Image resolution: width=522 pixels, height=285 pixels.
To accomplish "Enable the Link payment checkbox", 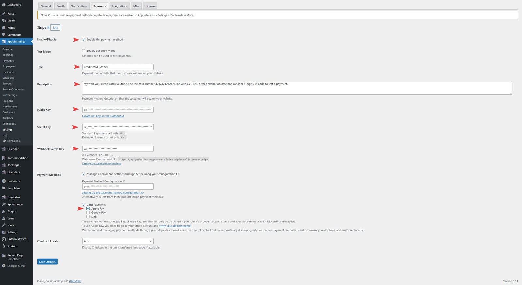I will pos(88,217).
